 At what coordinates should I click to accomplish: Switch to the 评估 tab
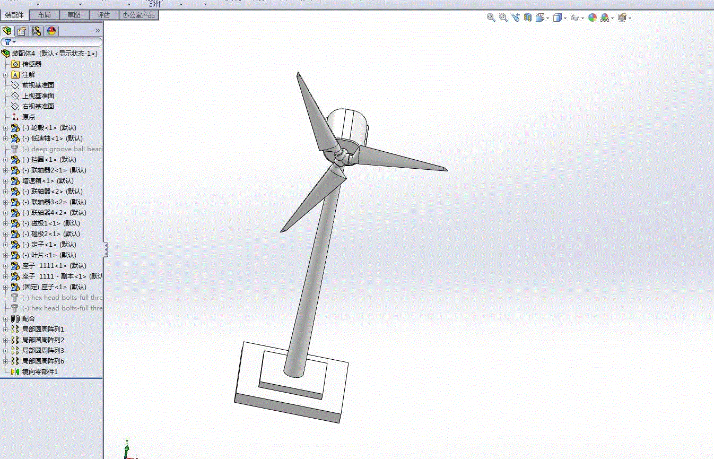pyautogui.click(x=104, y=15)
